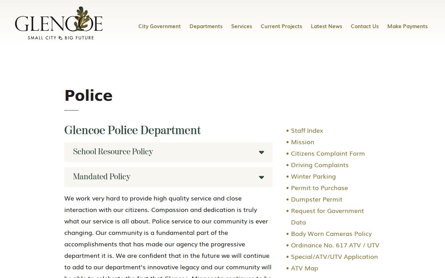This screenshot has height=278, width=445.
Task: Open Mission link
Action: click(302, 142)
